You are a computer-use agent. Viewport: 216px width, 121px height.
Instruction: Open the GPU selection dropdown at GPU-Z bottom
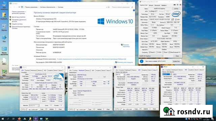[151, 56]
